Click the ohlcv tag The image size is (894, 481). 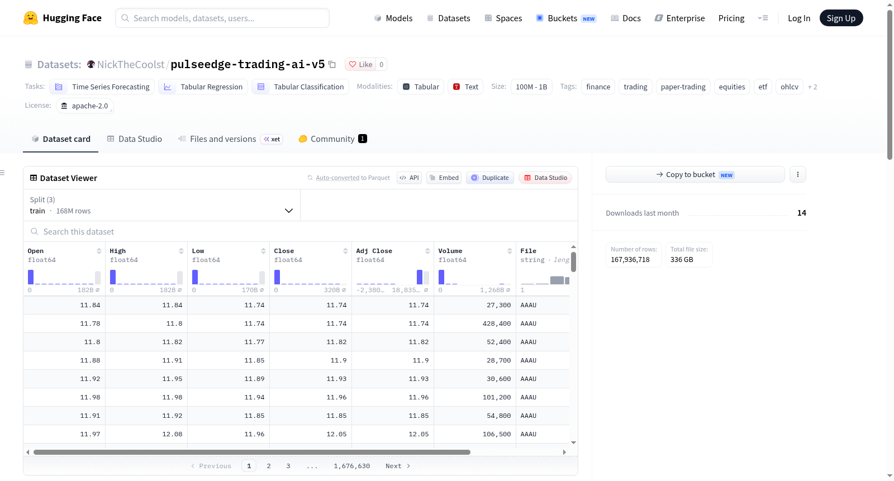click(x=789, y=87)
